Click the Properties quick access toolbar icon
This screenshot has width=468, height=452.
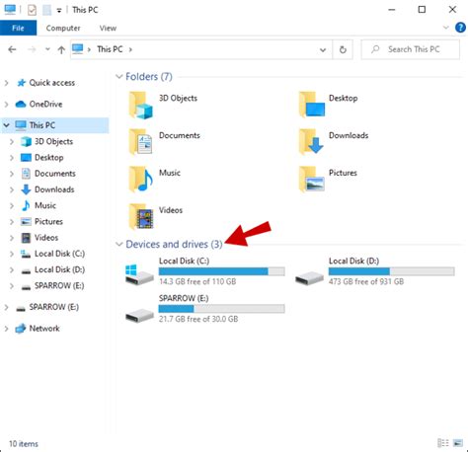(x=32, y=10)
